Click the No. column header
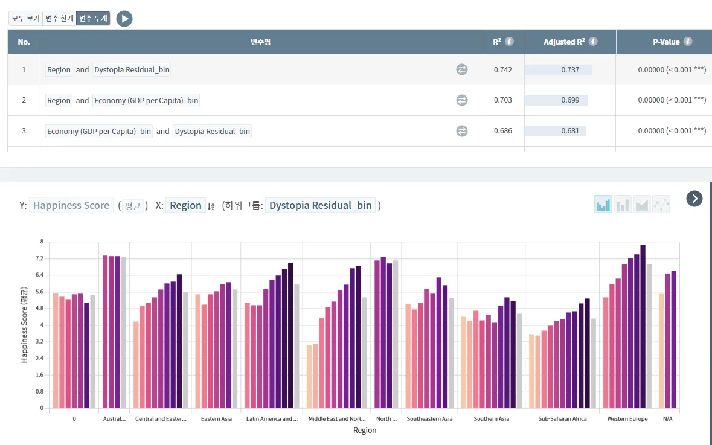This screenshot has width=712, height=445. [24, 42]
